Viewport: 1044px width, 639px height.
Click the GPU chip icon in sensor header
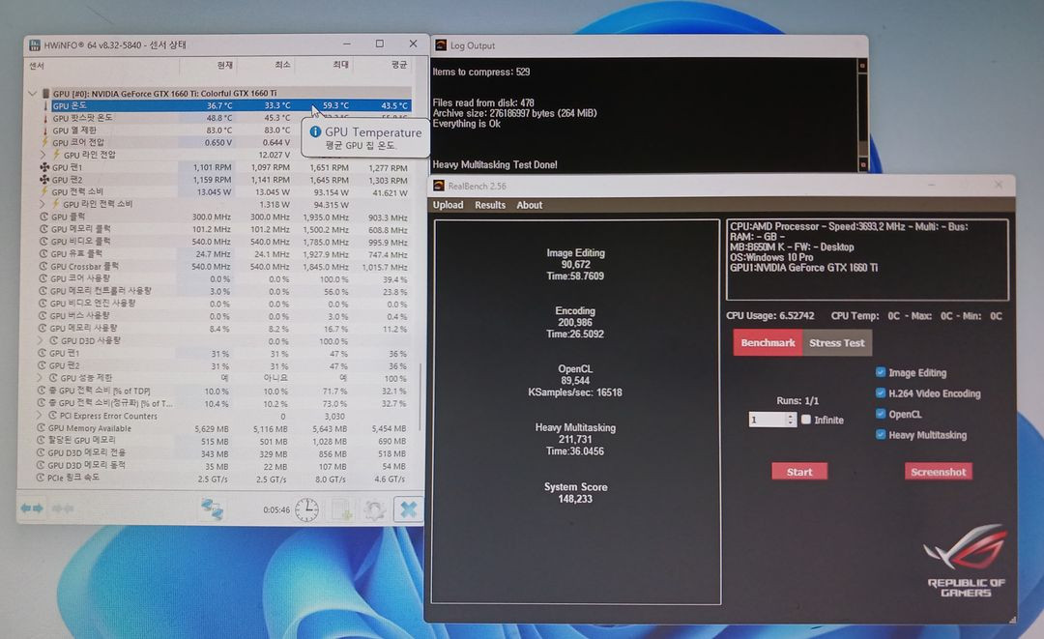click(46, 93)
